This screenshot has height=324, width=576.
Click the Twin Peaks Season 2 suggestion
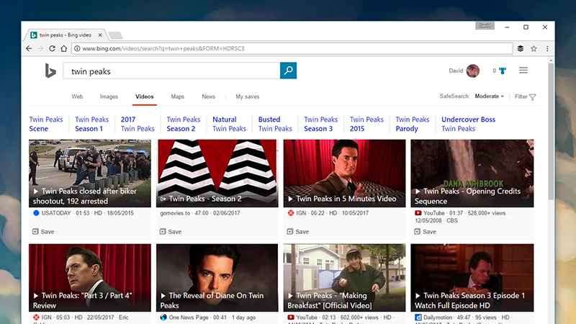click(x=184, y=124)
